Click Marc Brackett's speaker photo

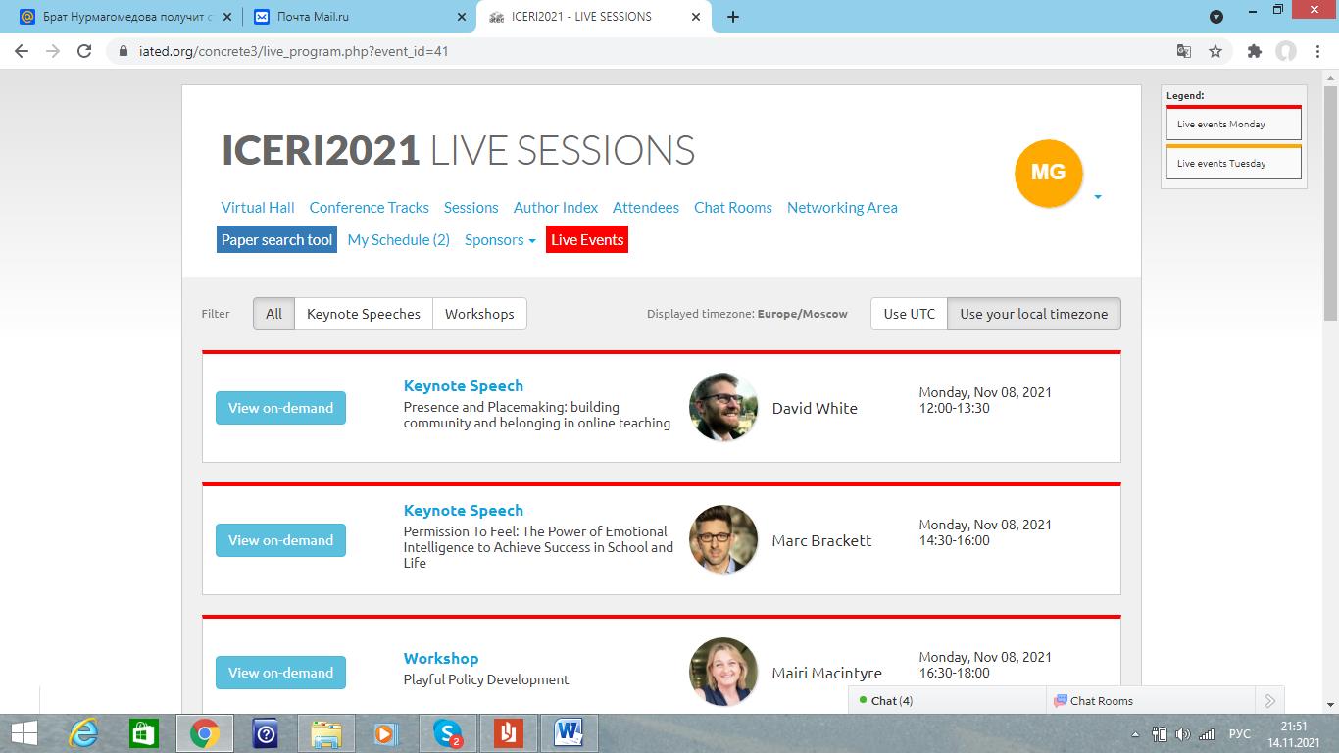coord(723,539)
